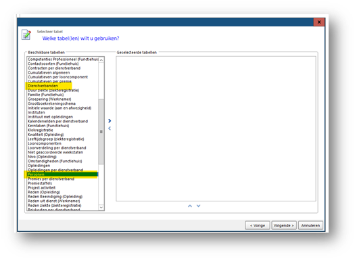Select Looncomponenten table entry
This screenshot has height=261, width=357.
coord(45,143)
